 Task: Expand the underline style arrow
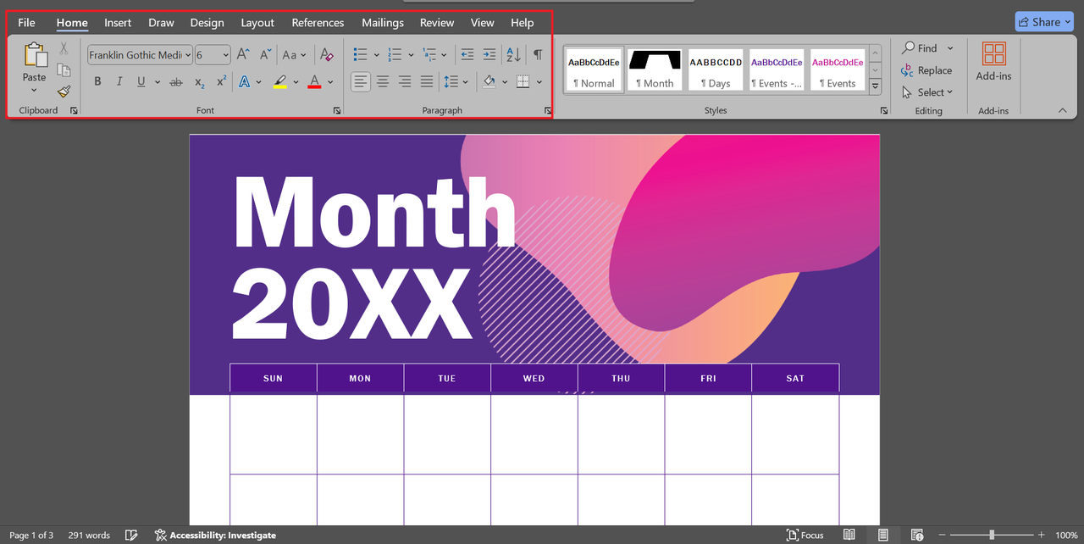158,81
